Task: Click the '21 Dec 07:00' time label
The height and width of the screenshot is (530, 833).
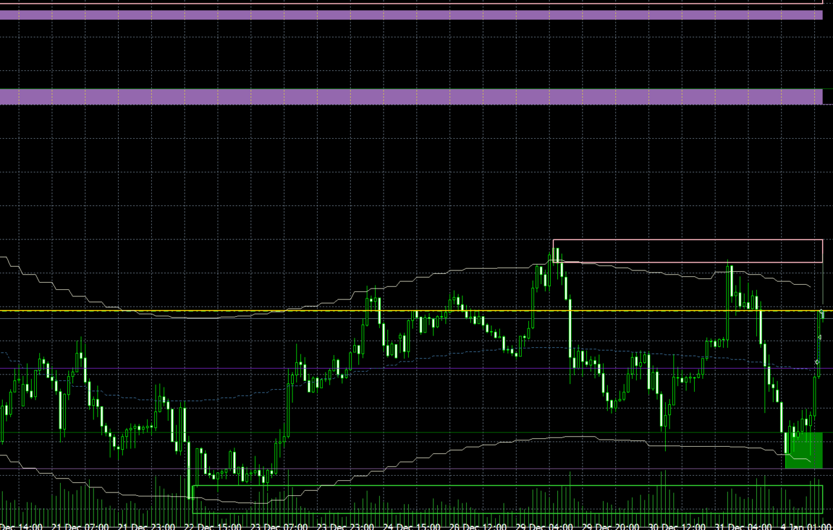Action: (x=80, y=526)
